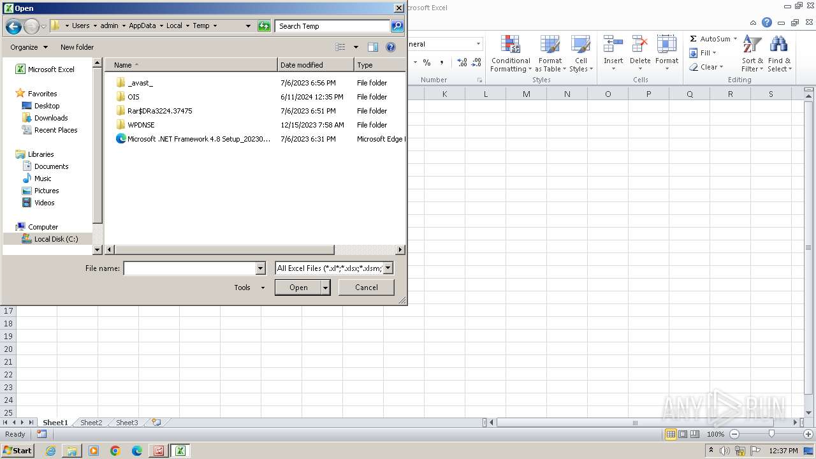Viewport: 816px width, 459px height.
Task: Increase decimal places
Action: [462, 62]
